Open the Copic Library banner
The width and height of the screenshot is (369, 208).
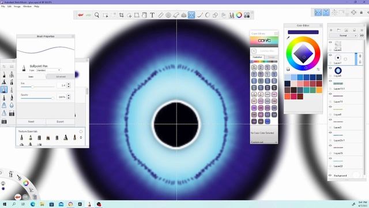pyautogui.click(x=264, y=41)
